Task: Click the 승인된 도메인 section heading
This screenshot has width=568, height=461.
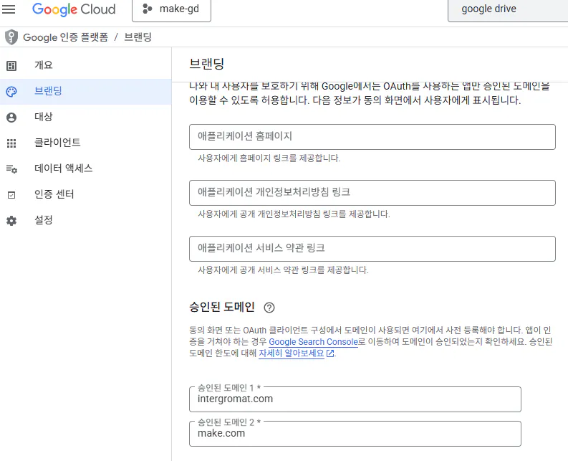Action: [x=222, y=307]
